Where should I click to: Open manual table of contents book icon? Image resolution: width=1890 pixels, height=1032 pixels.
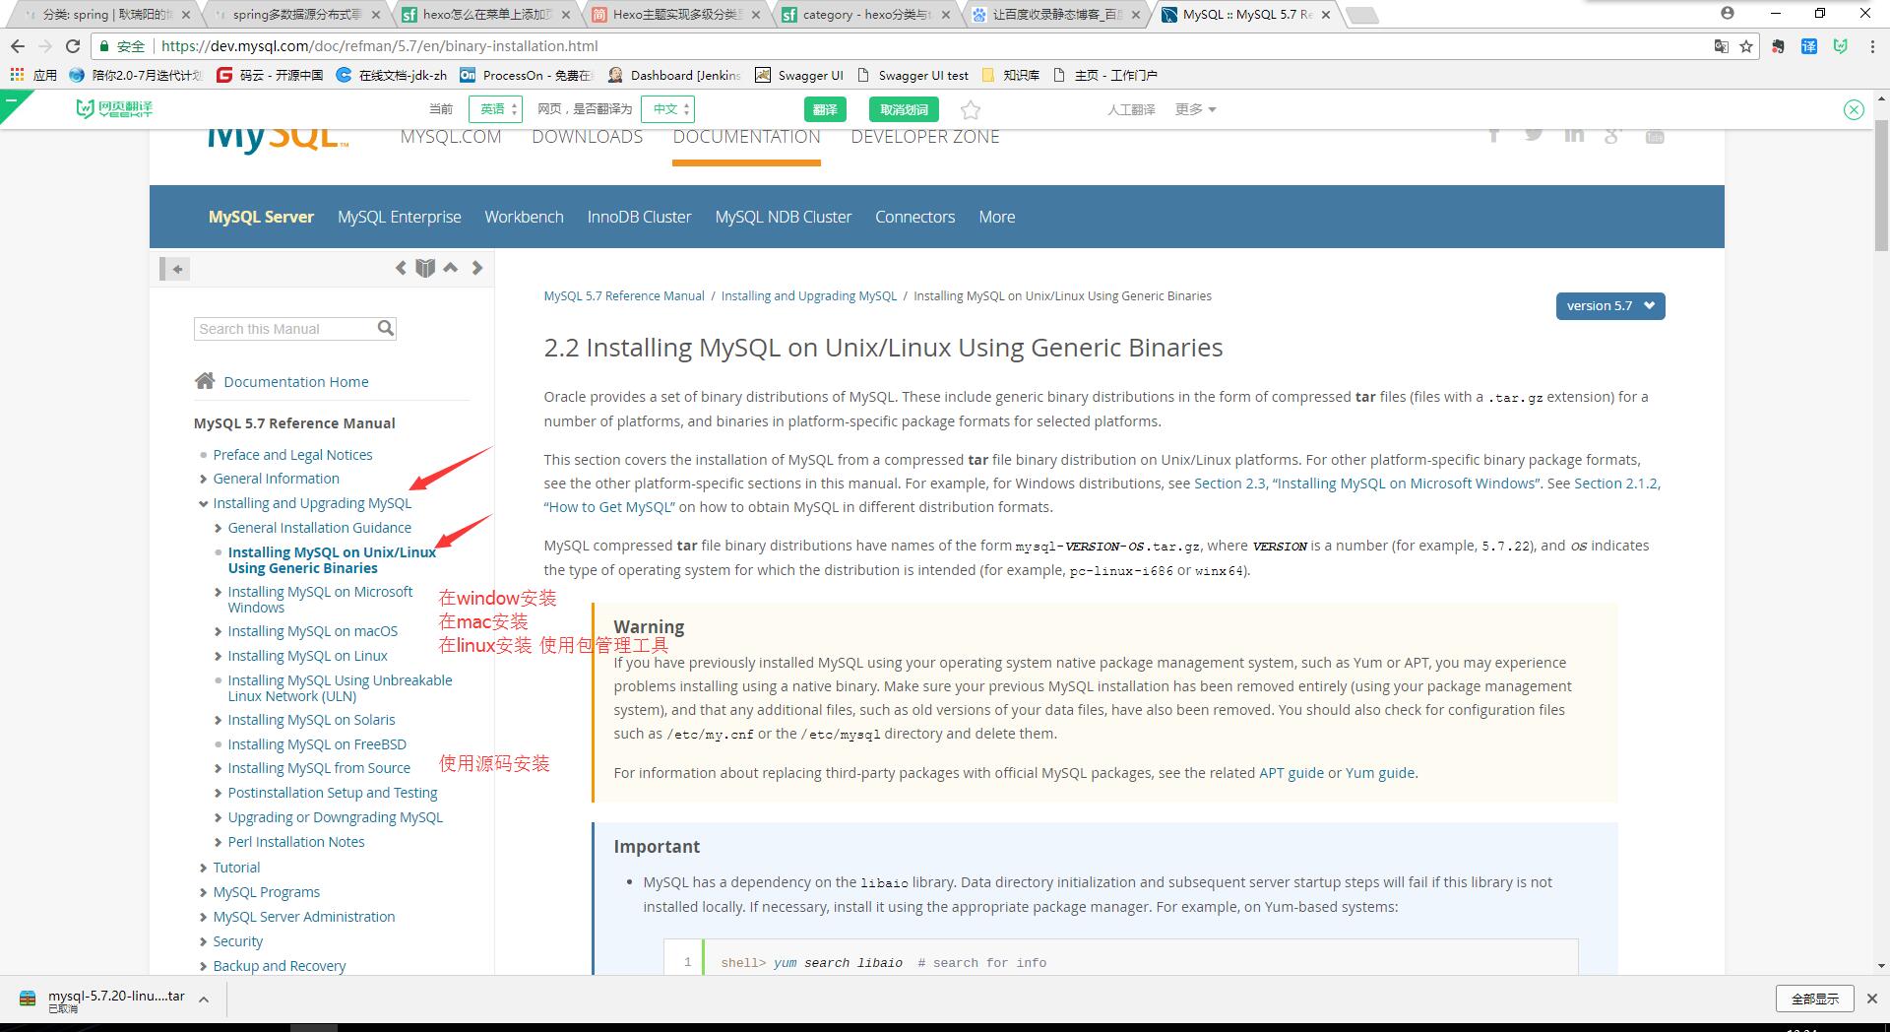(425, 268)
